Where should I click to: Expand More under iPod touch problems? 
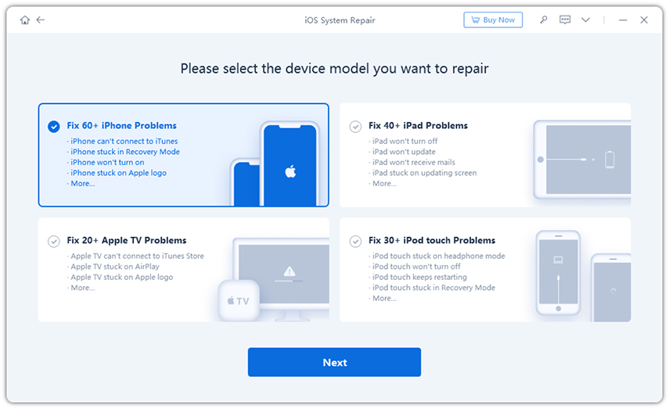[383, 299]
